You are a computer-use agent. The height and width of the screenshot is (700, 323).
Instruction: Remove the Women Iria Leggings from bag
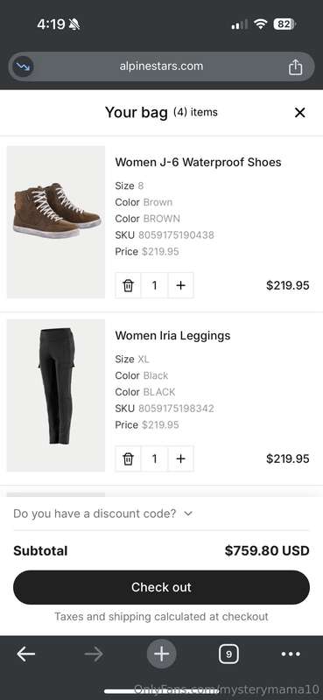(128, 458)
